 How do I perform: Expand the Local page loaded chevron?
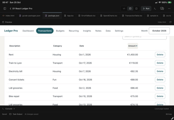coord(171,109)
